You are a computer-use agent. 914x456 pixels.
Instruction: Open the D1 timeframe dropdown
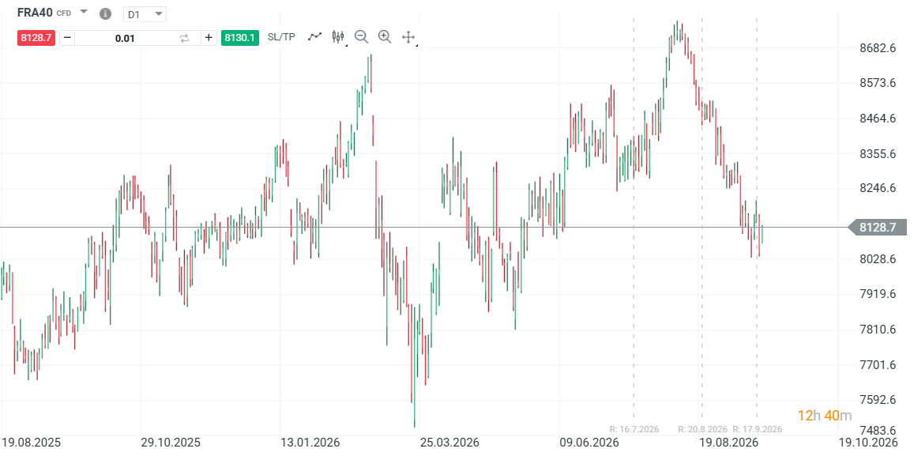(x=145, y=14)
